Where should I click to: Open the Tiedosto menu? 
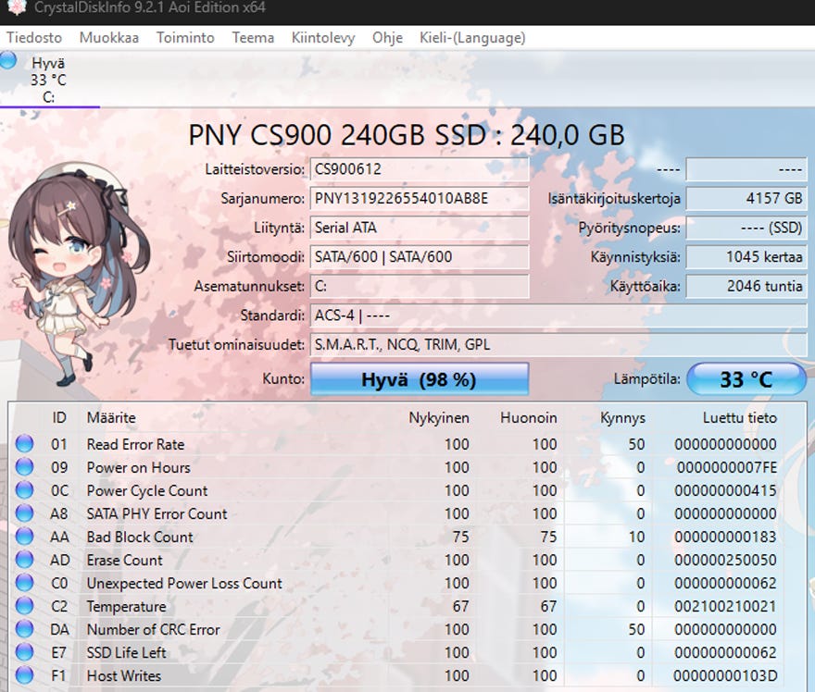34,38
